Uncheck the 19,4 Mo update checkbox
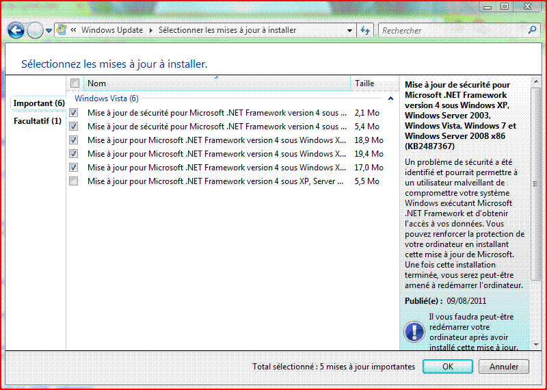547x390 pixels. coord(74,154)
